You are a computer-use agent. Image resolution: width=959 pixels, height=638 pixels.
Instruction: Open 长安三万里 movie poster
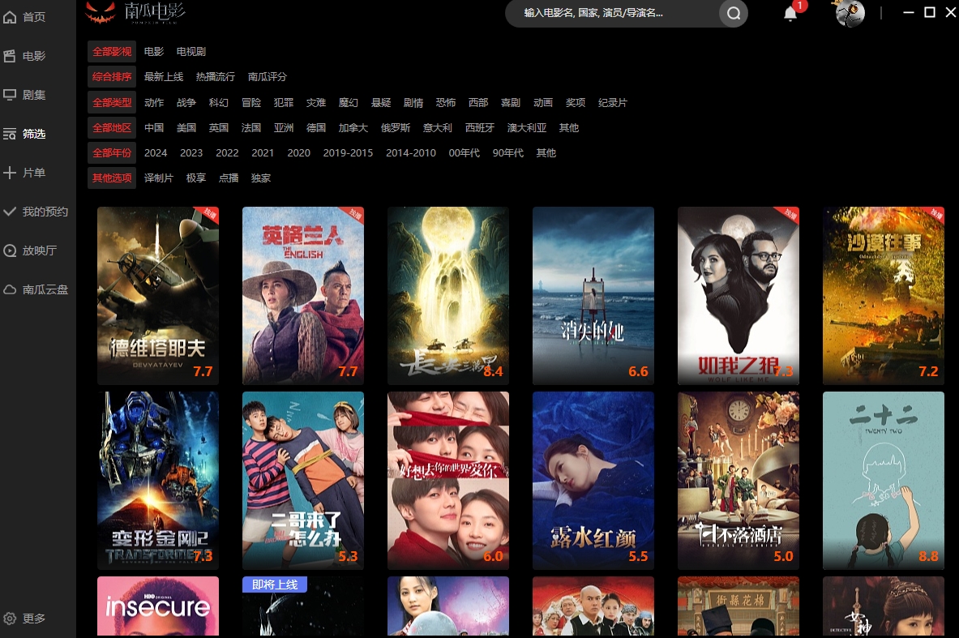click(x=448, y=295)
